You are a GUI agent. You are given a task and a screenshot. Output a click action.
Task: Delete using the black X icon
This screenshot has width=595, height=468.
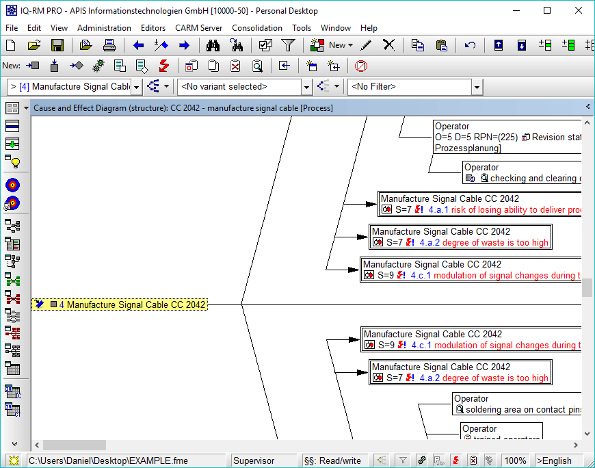[389, 45]
